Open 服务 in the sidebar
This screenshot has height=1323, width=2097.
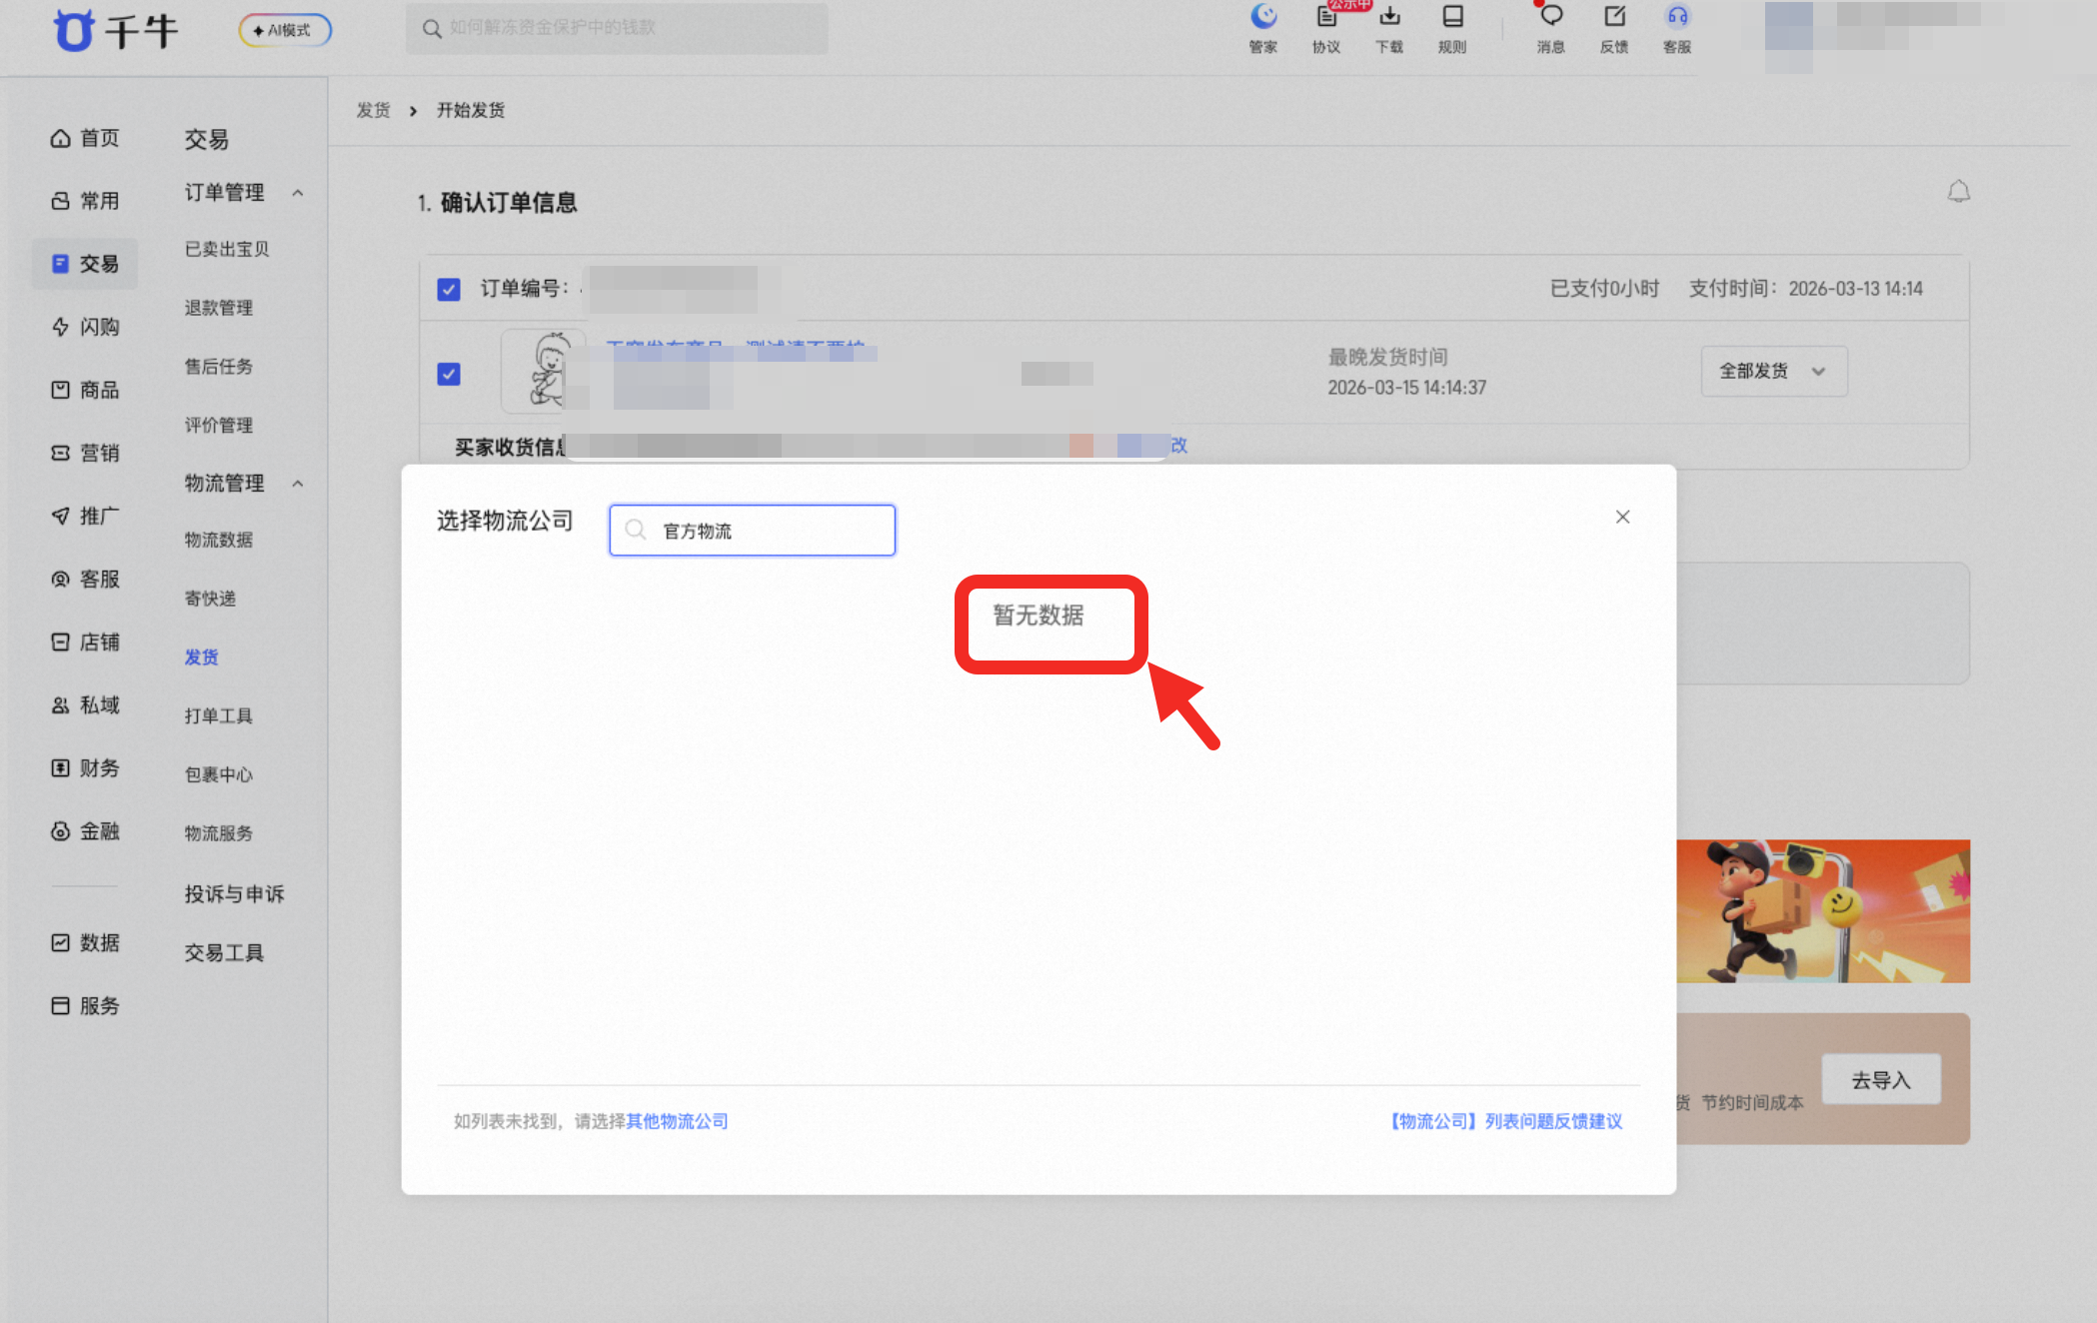click(85, 1005)
